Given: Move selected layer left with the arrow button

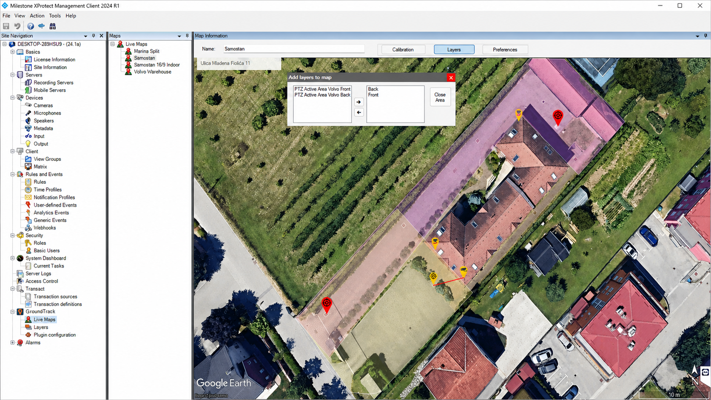Looking at the screenshot, I should 359,112.
